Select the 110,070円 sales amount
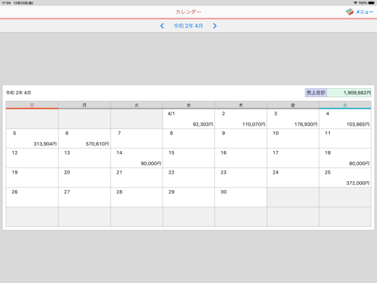The height and width of the screenshot is (283, 377). [253, 124]
